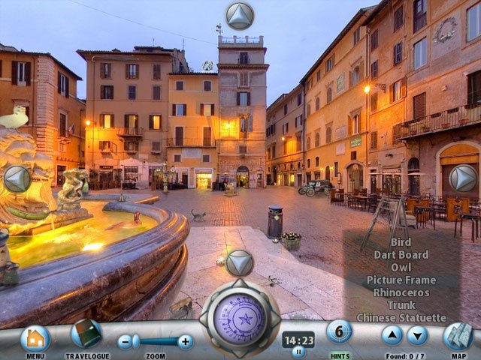The image size is (481, 360).
Task: Navigate left with the left arrow
Action: (x=17, y=178)
